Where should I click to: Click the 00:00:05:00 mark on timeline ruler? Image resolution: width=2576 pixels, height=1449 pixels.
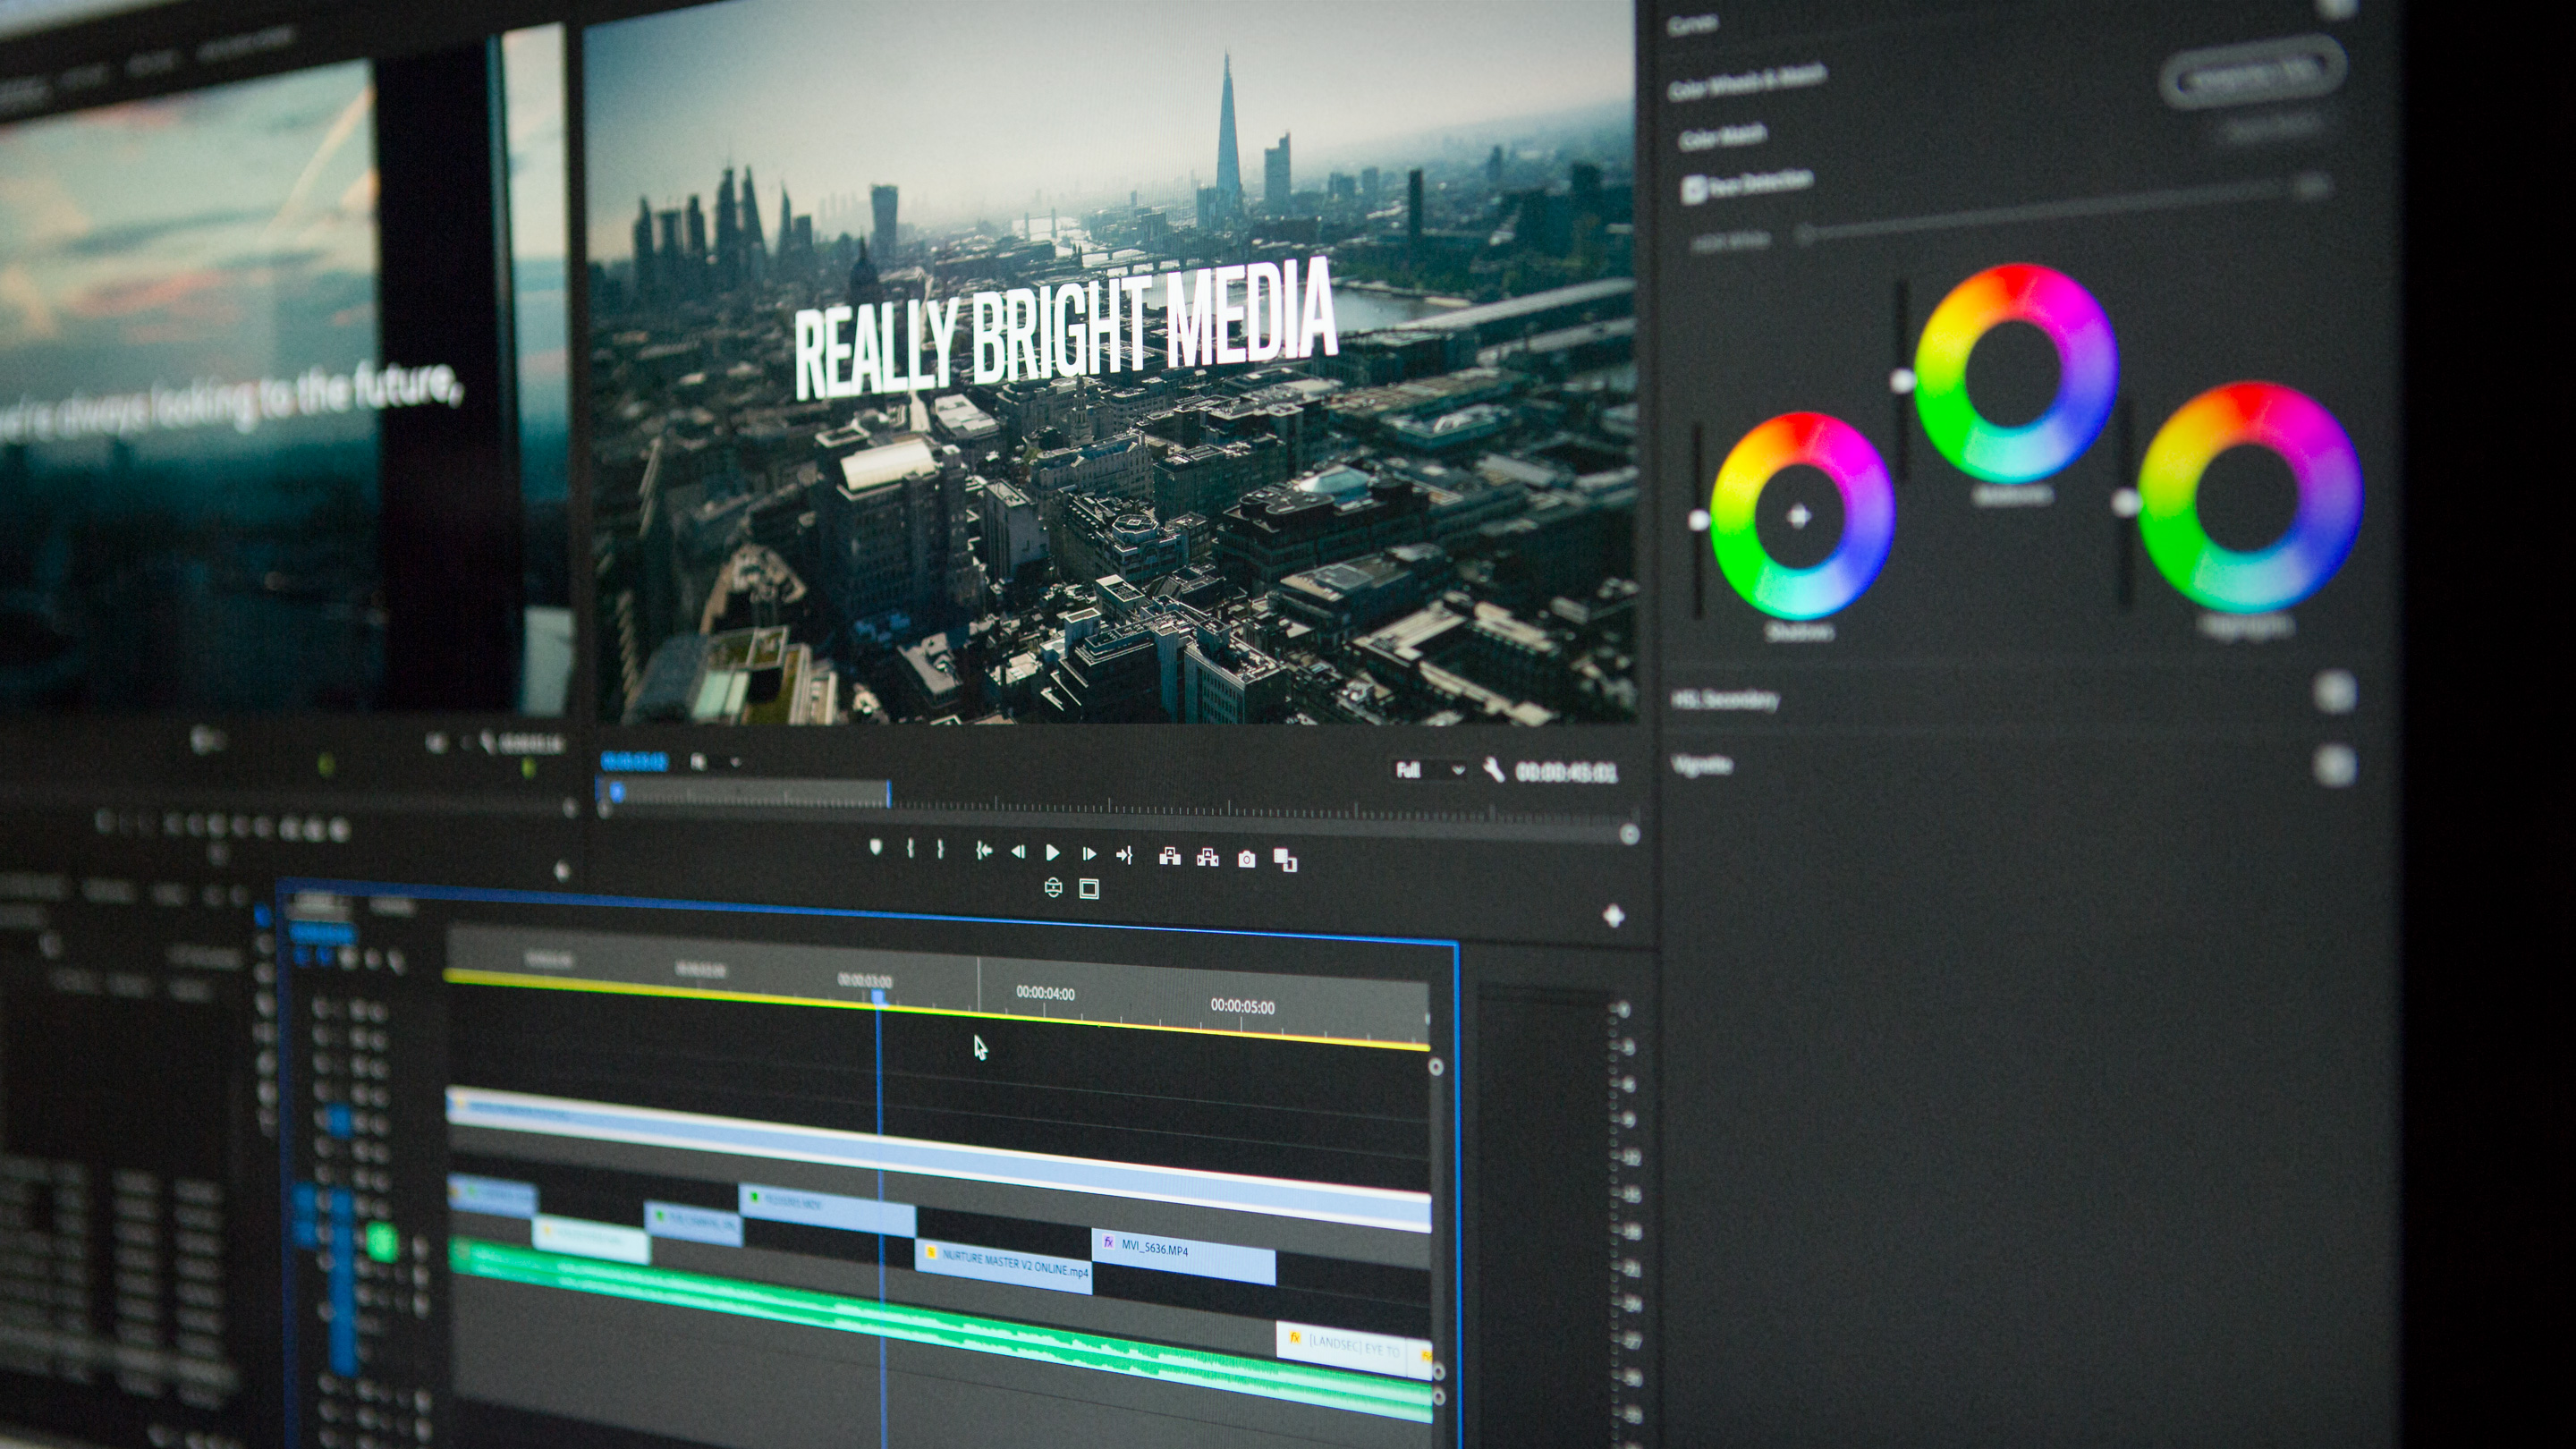pos(1242,1006)
